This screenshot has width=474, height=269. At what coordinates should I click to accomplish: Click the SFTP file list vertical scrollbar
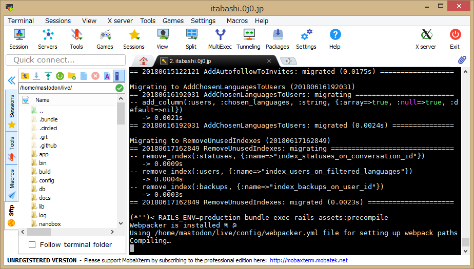pyautogui.click(x=121, y=164)
